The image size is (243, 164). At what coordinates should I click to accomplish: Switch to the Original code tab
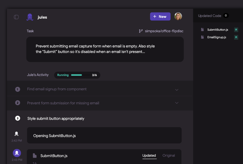pos(169,156)
